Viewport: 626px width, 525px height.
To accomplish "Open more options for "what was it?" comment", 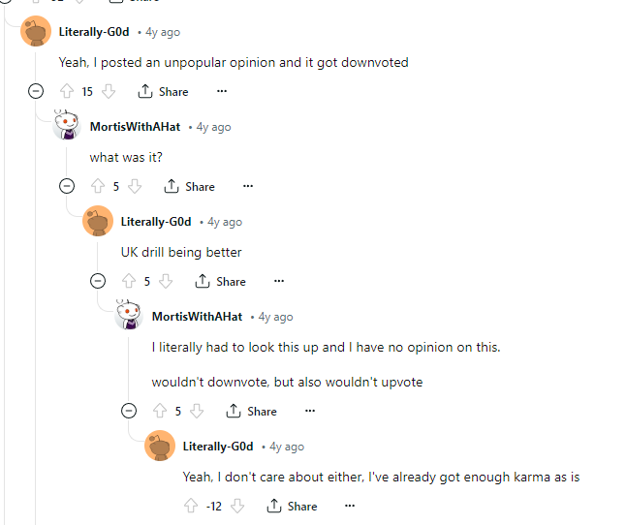I will tap(248, 187).
